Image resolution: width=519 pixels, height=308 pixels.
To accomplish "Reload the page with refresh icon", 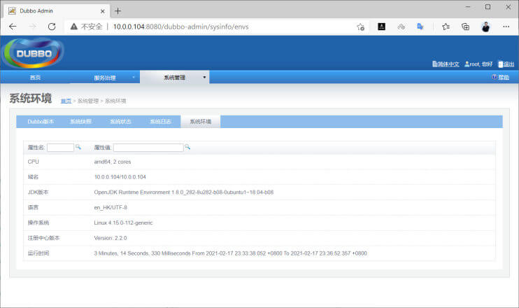I will click(52, 27).
